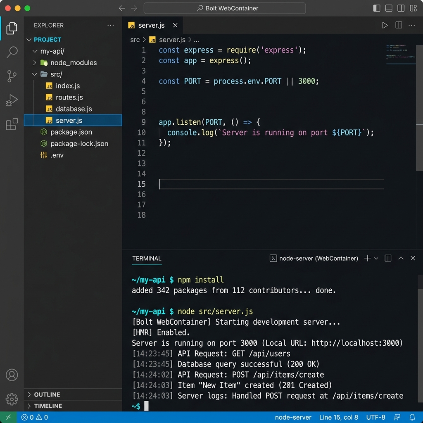Open editor More Actions ellipsis
Image resolution: width=423 pixels, height=423 pixels.
point(411,25)
